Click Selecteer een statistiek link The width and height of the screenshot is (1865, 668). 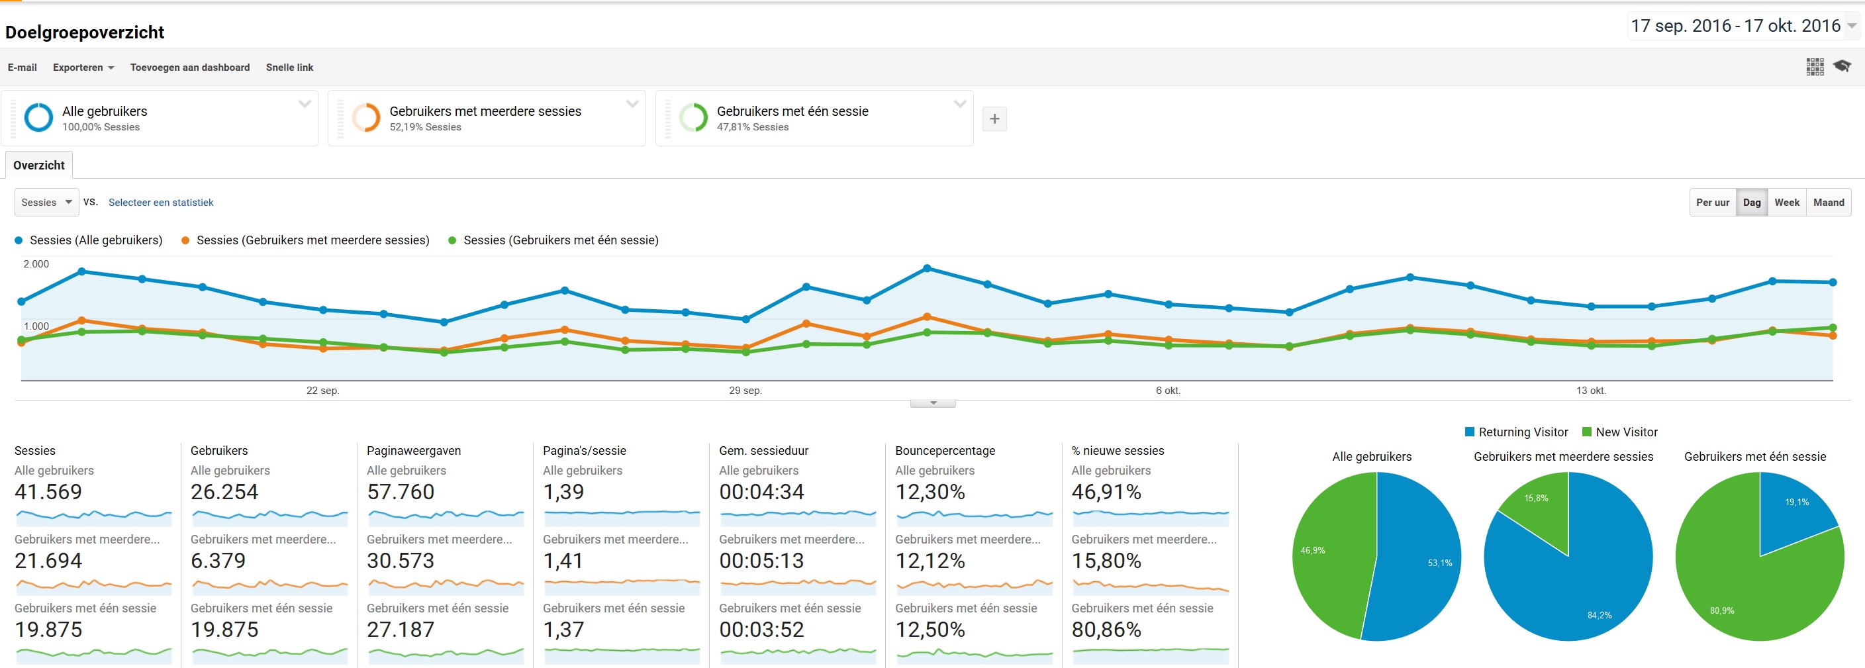[161, 203]
